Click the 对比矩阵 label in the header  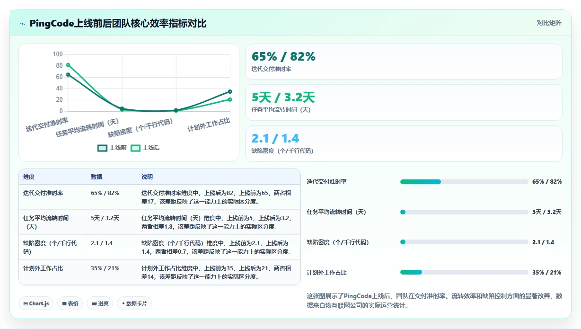point(549,23)
